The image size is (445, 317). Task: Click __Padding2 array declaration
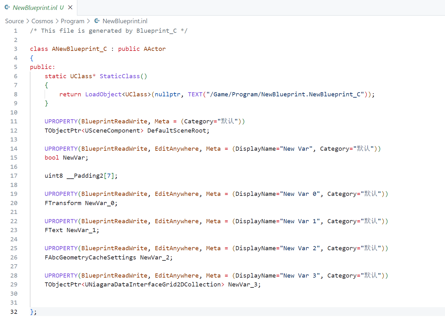[x=92, y=176]
